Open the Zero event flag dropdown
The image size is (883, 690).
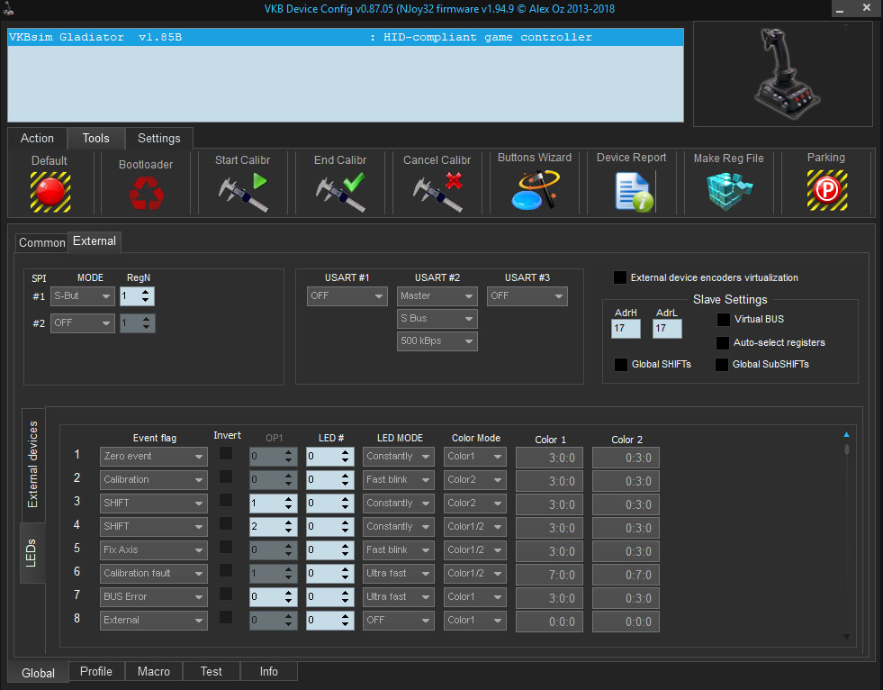[153, 457]
